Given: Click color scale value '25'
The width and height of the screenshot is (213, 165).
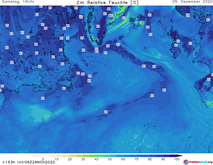Looking at the screenshot, I should 70,159.
